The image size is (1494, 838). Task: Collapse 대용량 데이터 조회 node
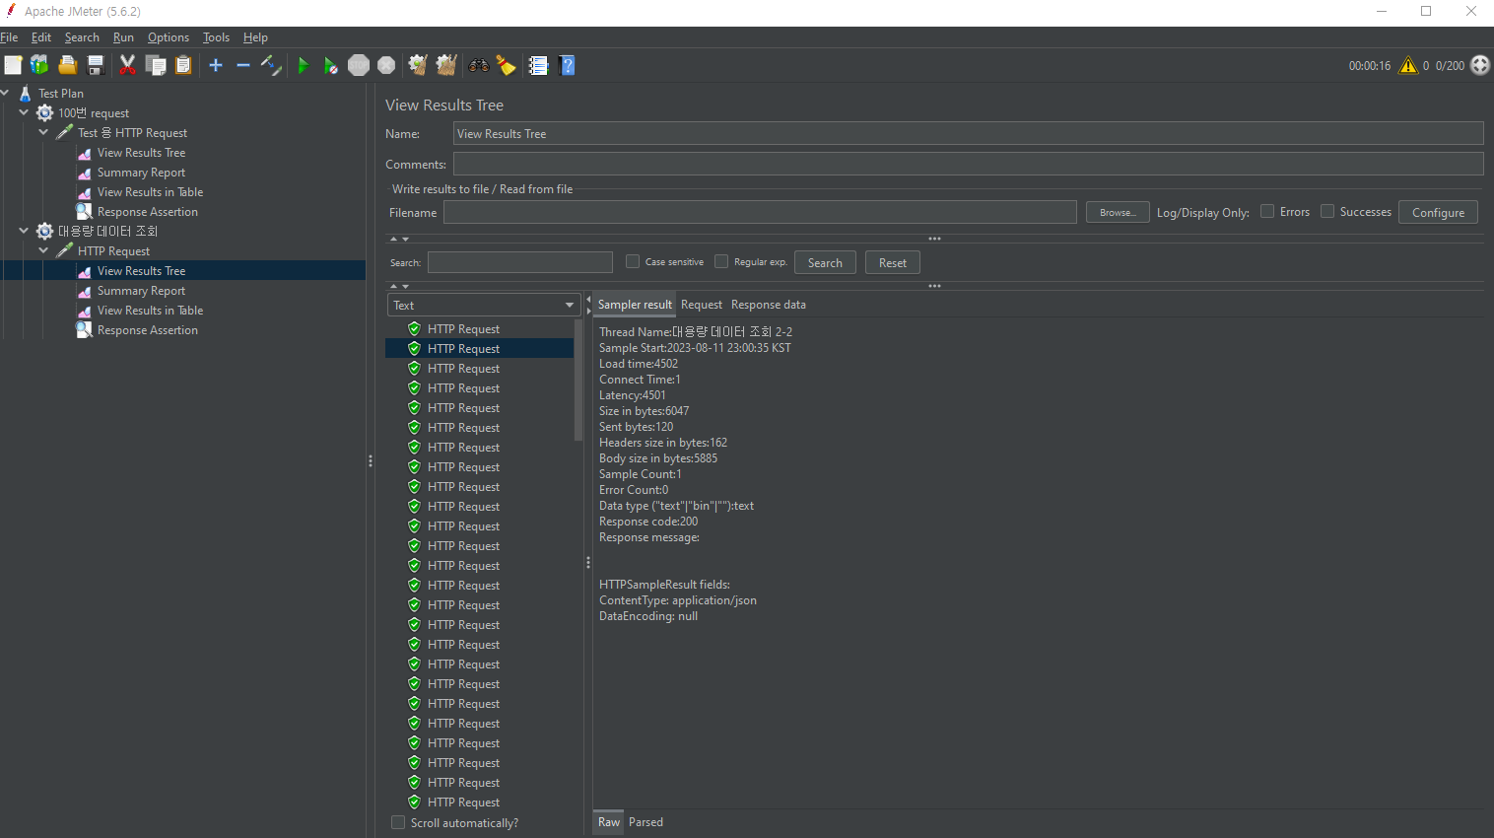coord(24,231)
